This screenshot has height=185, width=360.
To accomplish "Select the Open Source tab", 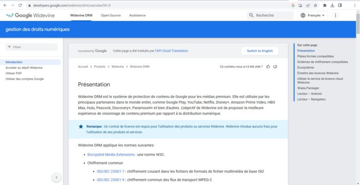I will [111, 15].
